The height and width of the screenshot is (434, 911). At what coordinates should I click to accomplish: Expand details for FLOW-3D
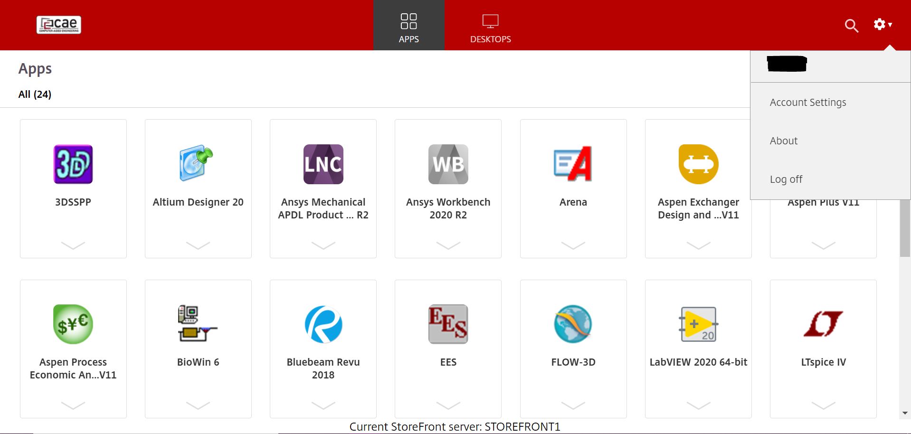coord(573,406)
